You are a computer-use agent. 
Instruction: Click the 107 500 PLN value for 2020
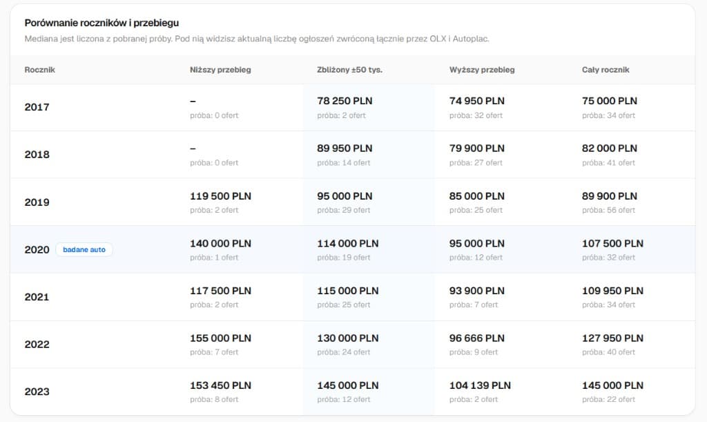coord(612,243)
